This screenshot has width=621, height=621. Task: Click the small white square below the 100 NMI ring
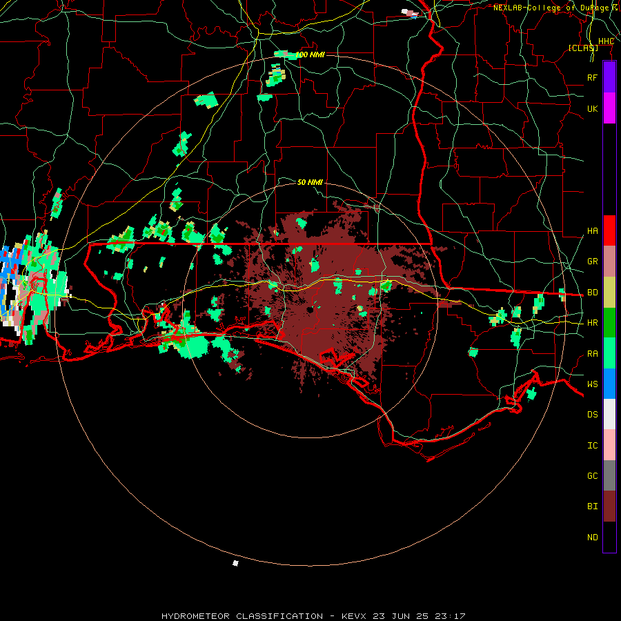point(235,563)
